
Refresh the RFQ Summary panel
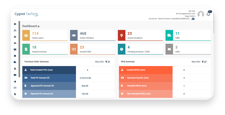point(205,62)
